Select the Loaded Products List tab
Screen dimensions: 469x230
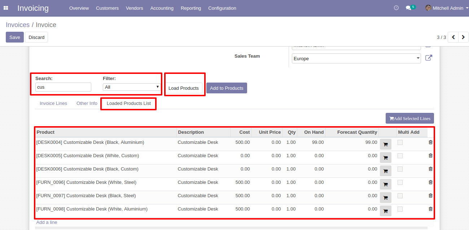(129, 103)
